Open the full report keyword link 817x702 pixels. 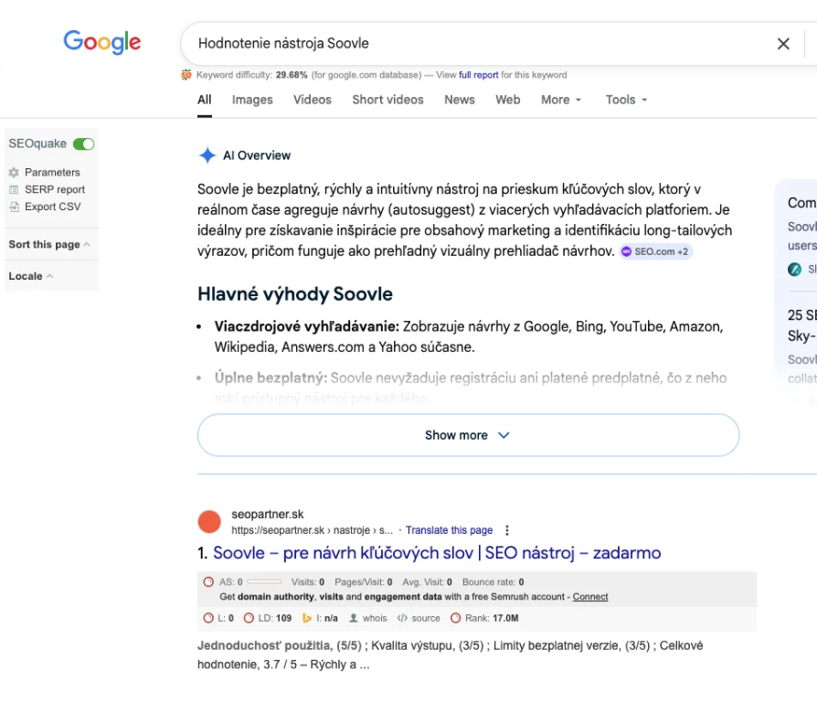[x=479, y=75]
